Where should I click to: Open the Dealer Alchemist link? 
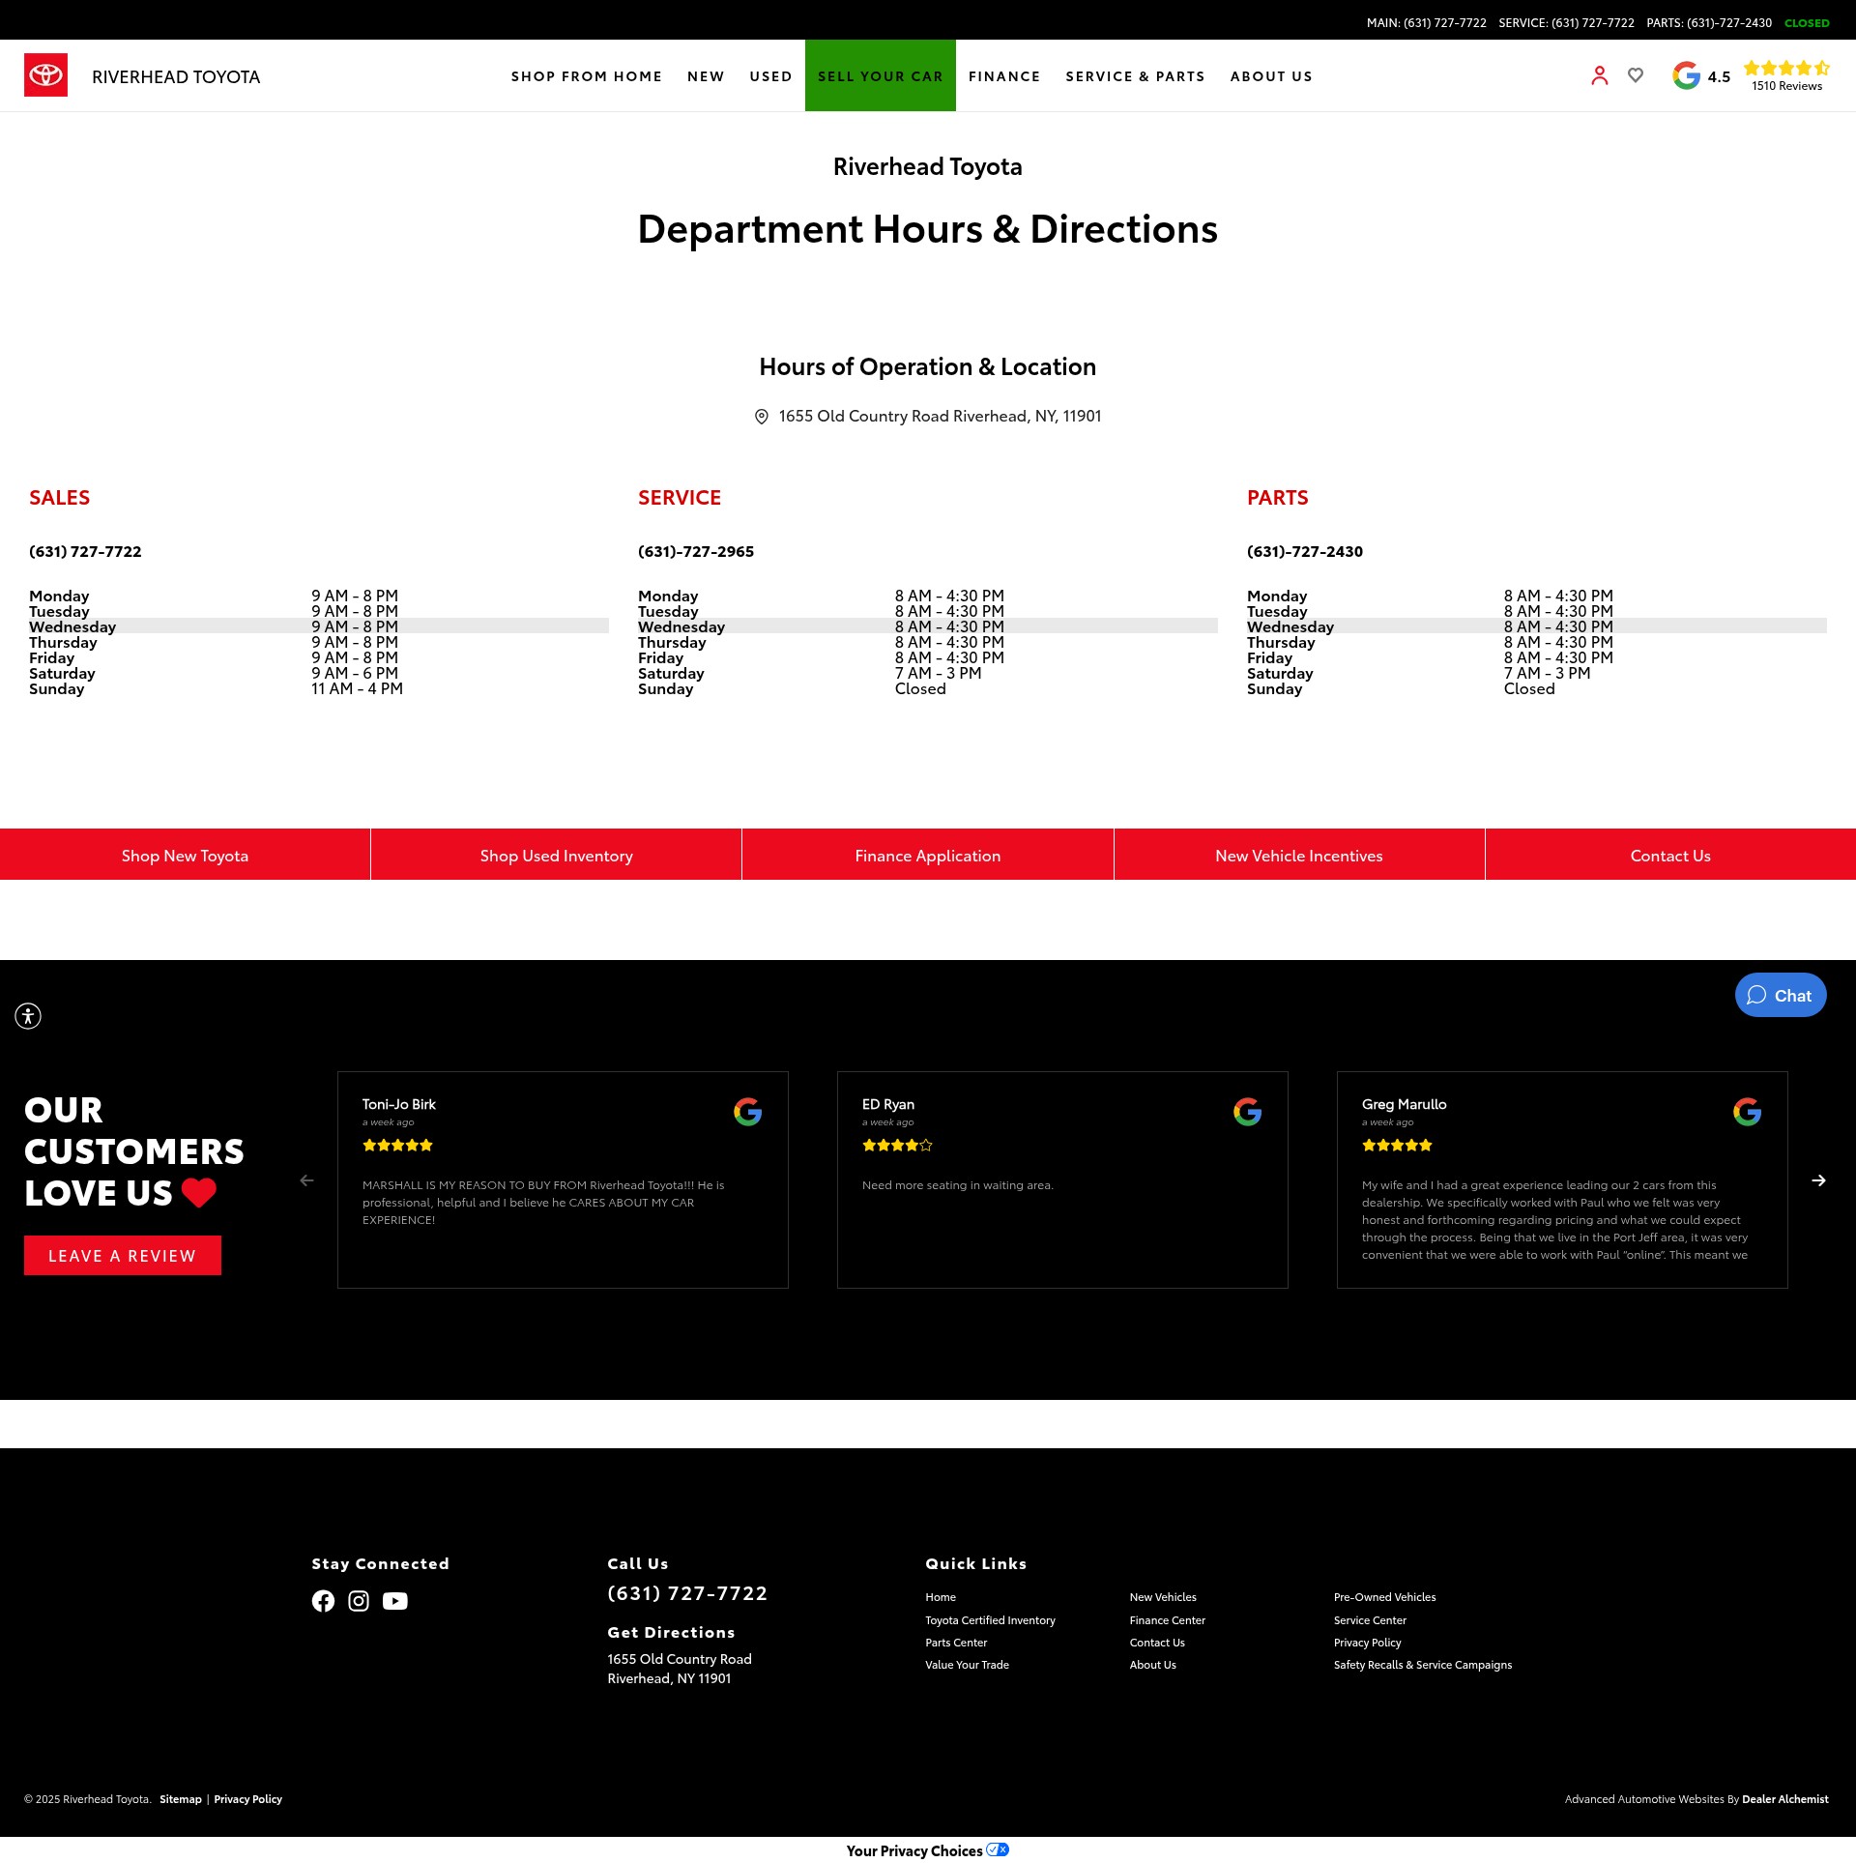(x=1784, y=1799)
